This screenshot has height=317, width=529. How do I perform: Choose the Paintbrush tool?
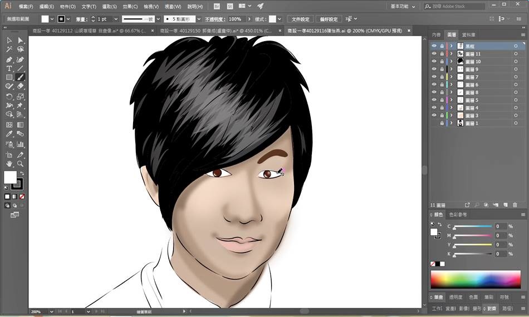(21, 77)
